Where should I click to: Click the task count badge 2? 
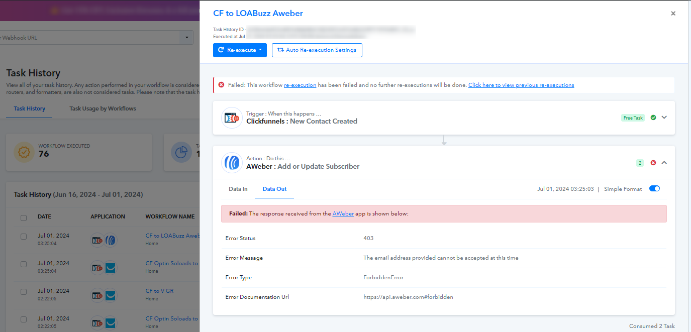click(640, 163)
